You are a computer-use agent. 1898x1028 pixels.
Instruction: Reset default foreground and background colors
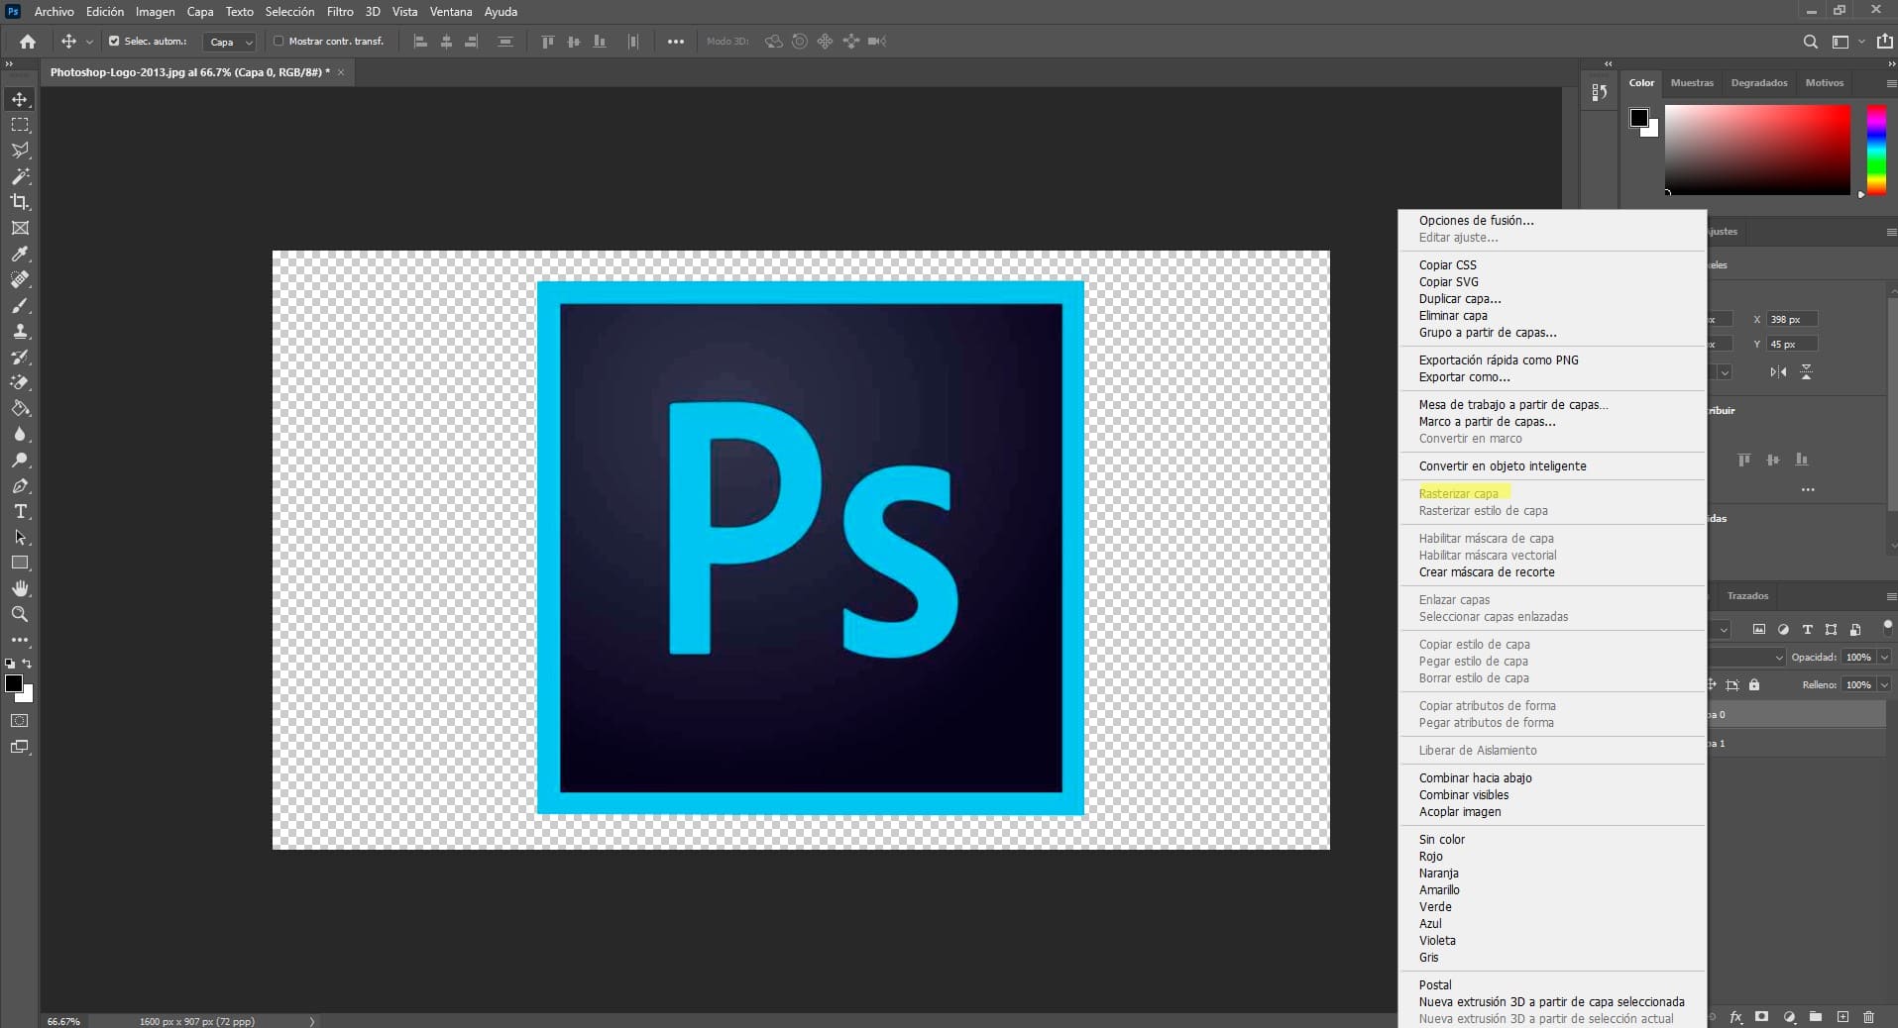[10, 664]
